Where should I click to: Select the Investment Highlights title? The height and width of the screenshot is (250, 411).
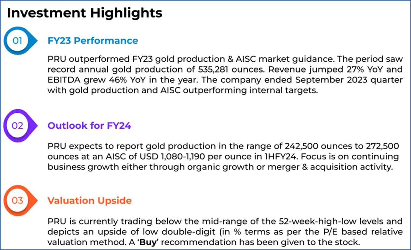[x=85, y=13]
